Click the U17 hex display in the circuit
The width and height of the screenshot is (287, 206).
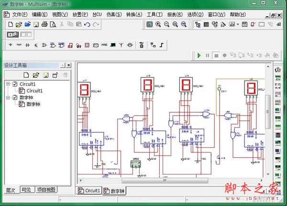[84, 90]
